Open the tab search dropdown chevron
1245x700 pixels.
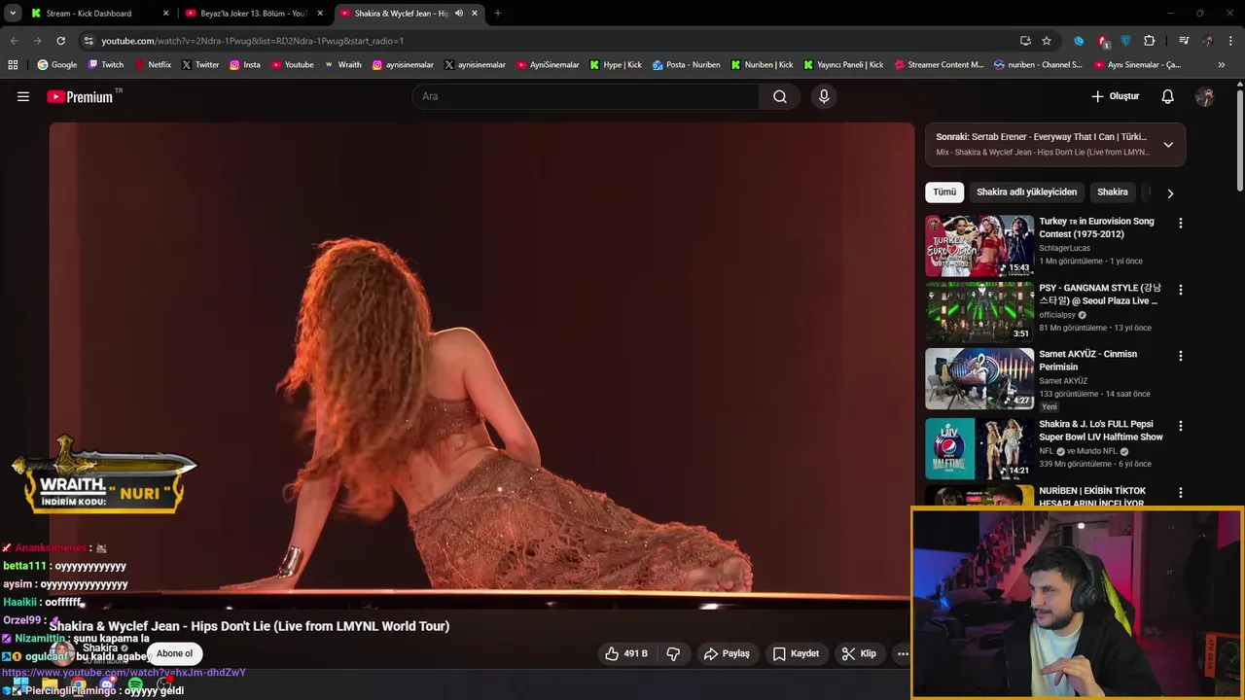(x=13, y=14)
